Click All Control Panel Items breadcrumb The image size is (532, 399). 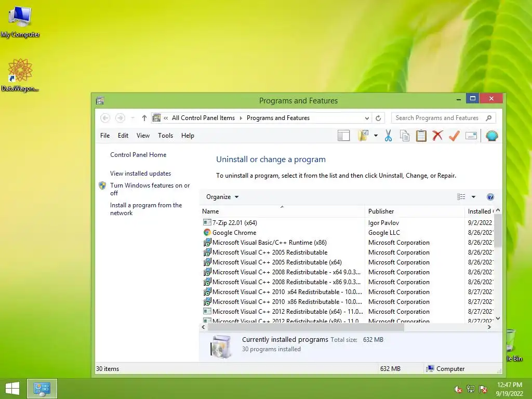coord(203,118)
